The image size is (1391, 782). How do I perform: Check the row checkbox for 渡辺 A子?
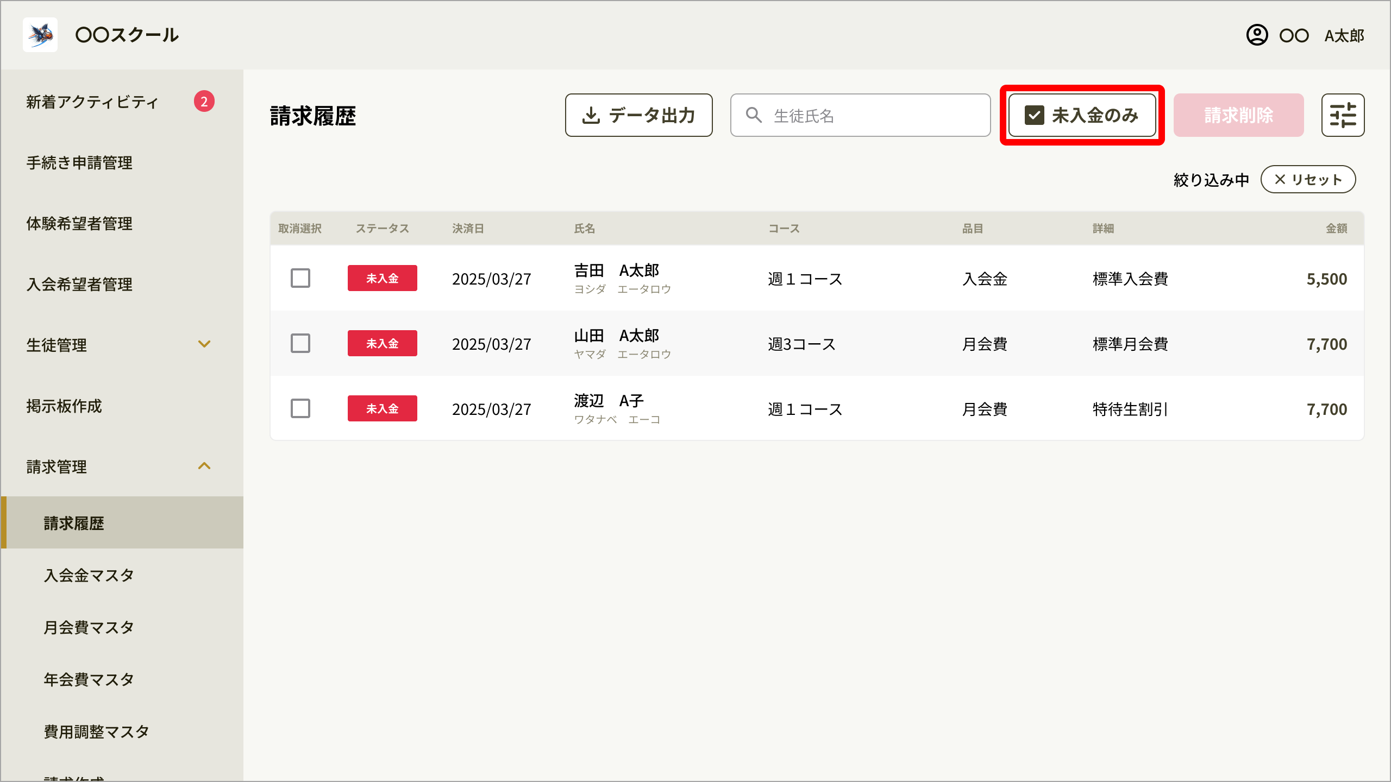coord(300,408)
